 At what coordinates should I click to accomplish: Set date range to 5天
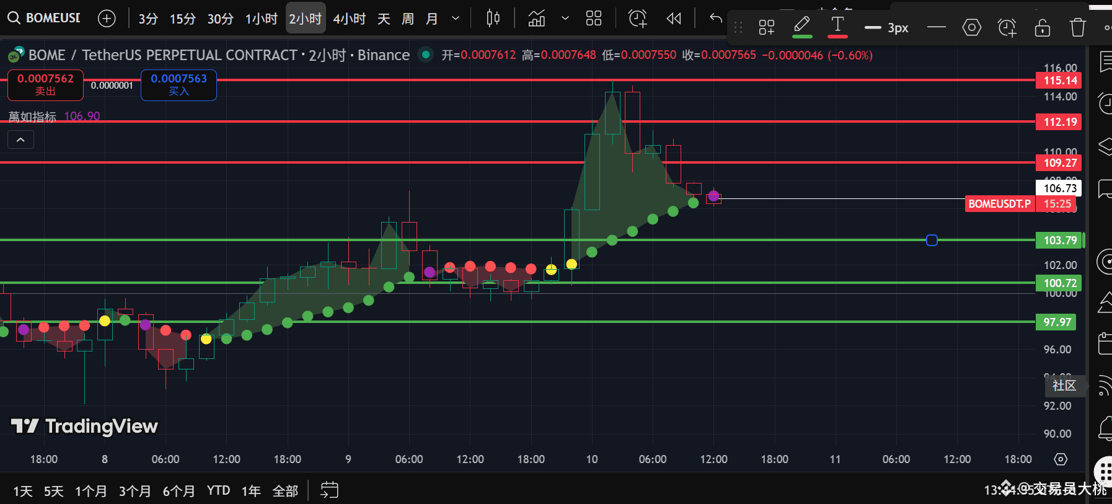point(53,491)
